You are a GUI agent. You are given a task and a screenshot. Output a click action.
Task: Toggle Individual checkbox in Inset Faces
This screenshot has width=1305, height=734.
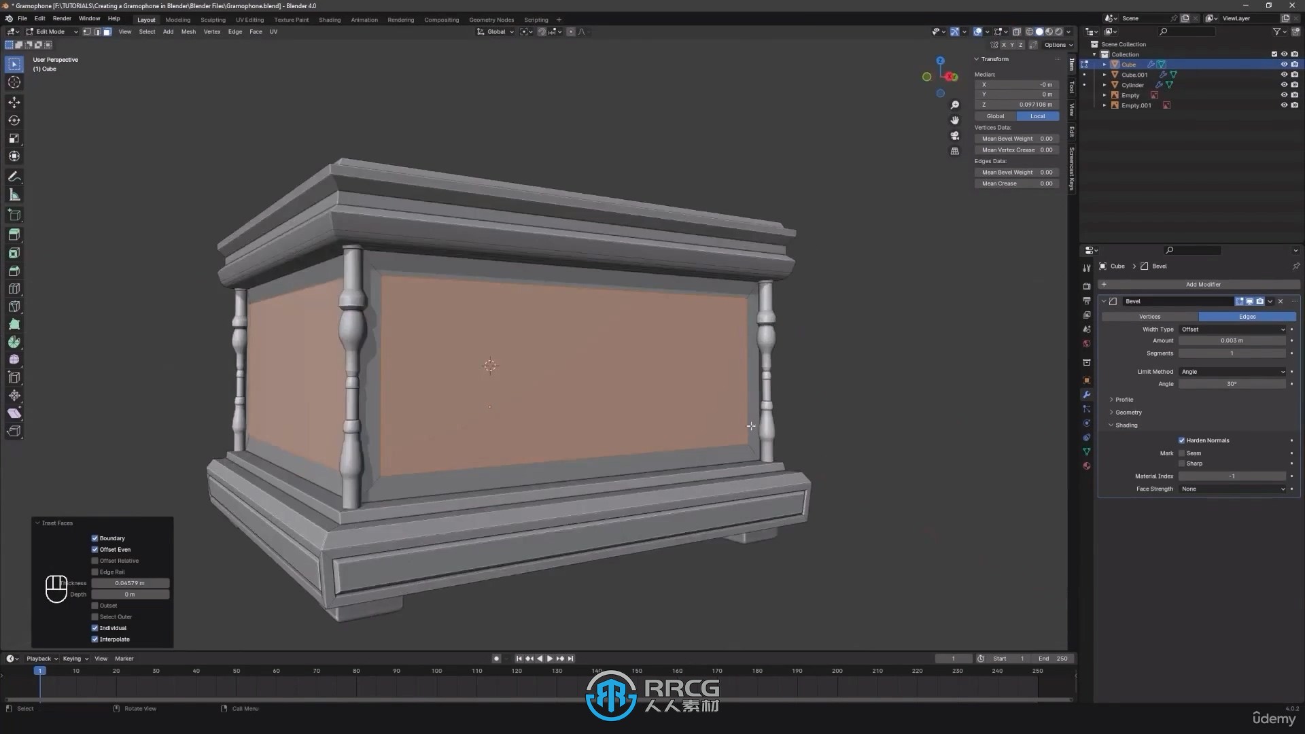tap(95, 627)
